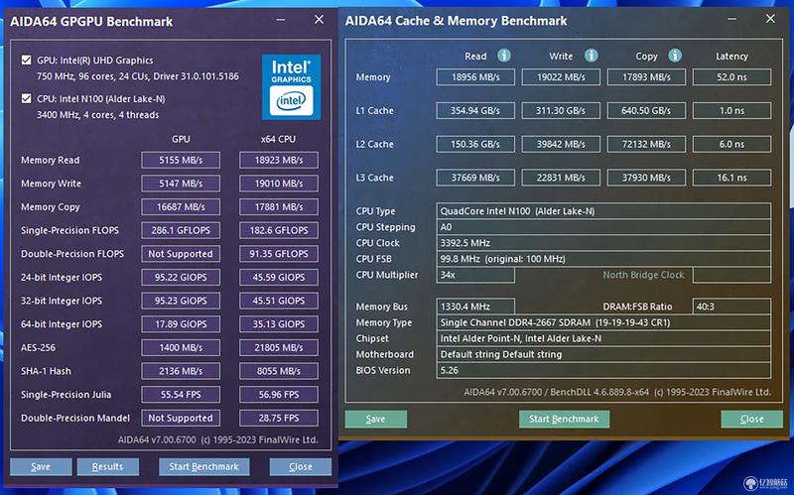Start Benchmark in GPGPU Benchmark window

coord(204,466)
